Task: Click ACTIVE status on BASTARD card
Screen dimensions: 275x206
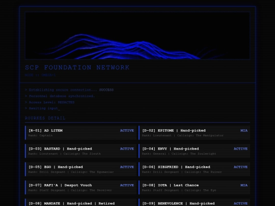Action: click(x=127, y=149)
